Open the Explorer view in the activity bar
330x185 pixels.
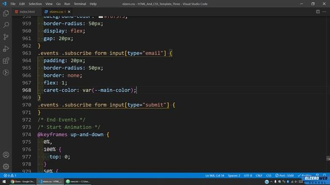point(6,13)
